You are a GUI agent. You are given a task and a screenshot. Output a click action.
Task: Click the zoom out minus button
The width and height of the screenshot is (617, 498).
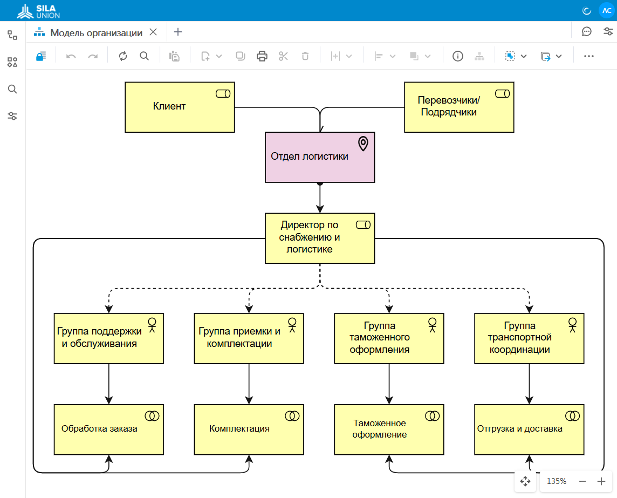[x=582, y=481]
